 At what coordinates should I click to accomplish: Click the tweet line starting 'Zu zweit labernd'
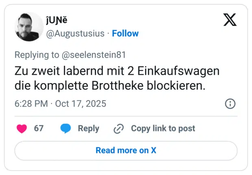(117, 71)
